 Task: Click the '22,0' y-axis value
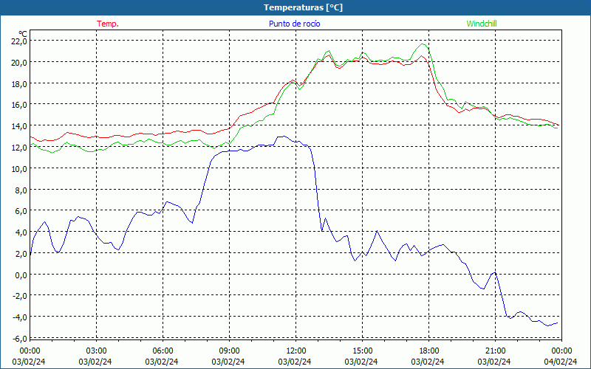coord(19,41)
